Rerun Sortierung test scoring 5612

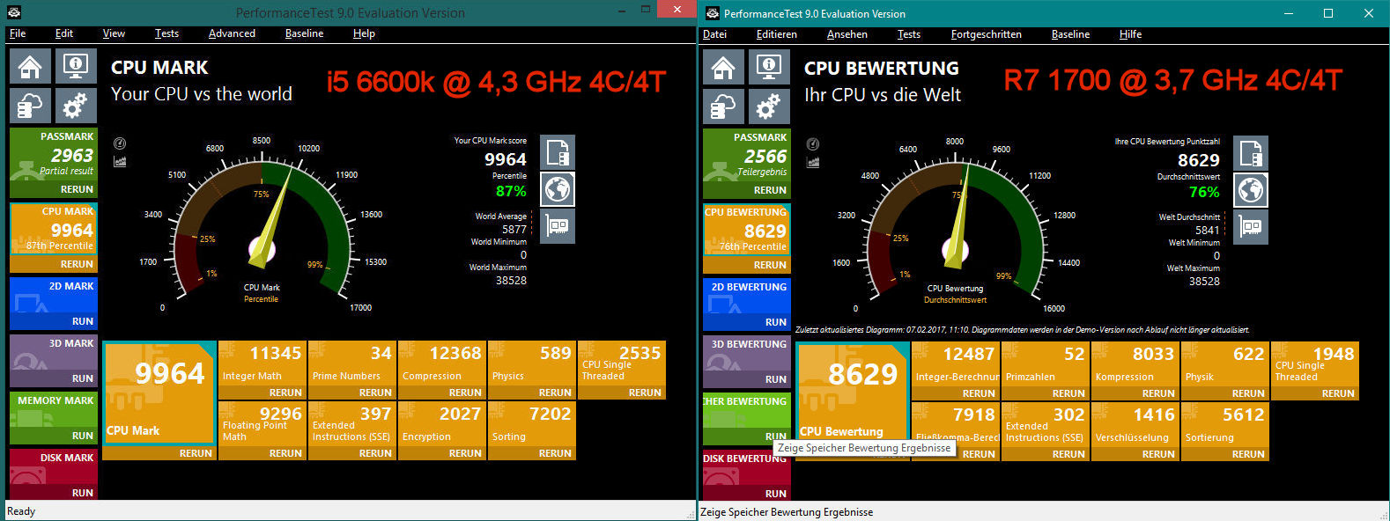point(1248,454)
